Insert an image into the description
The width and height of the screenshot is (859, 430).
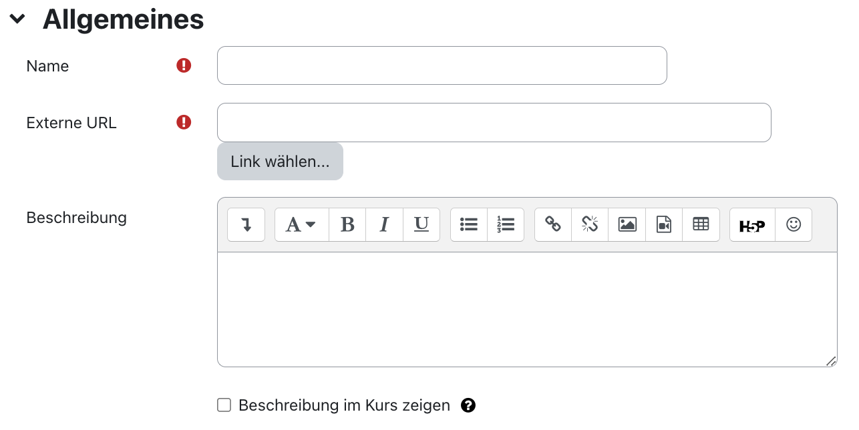(627, 224)
